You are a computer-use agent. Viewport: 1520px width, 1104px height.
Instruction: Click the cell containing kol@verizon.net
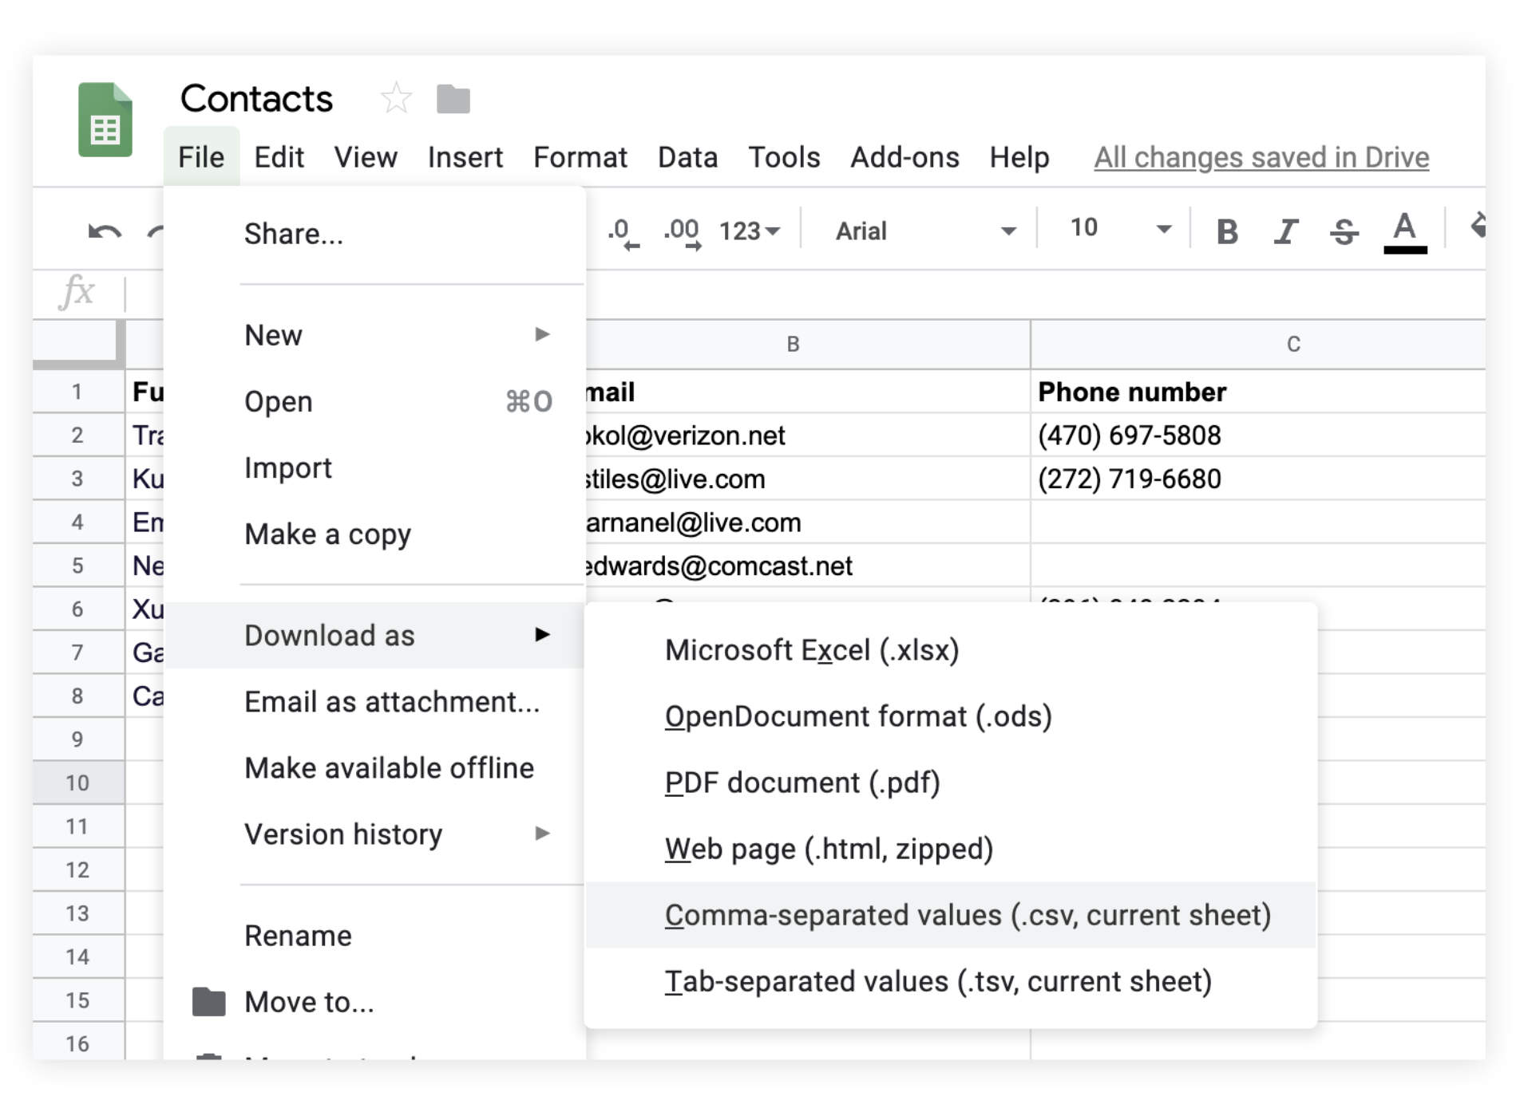coord(808,435)
